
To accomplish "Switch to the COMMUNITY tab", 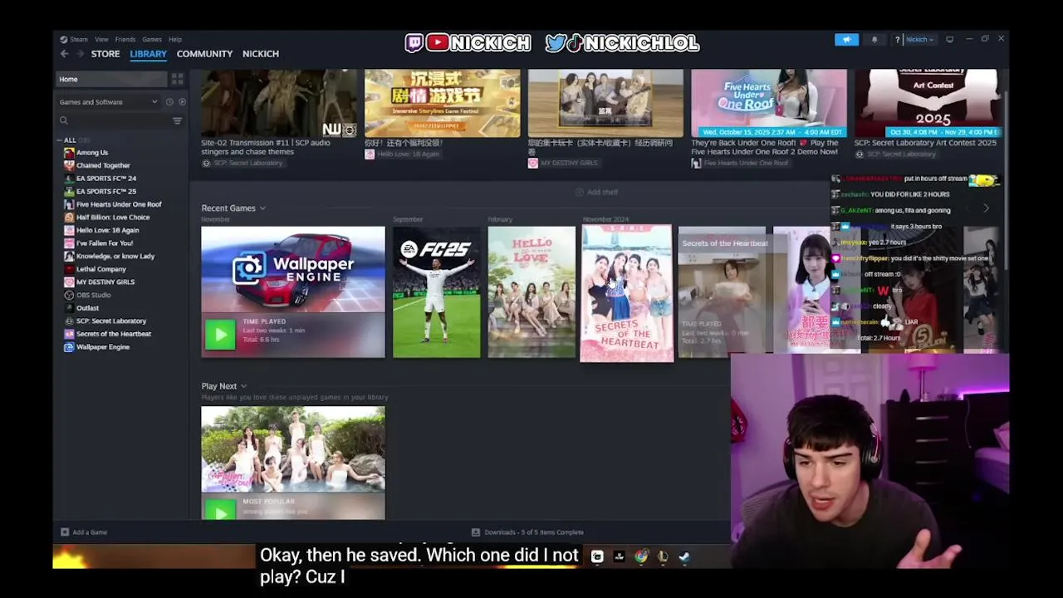I will 204,54.
